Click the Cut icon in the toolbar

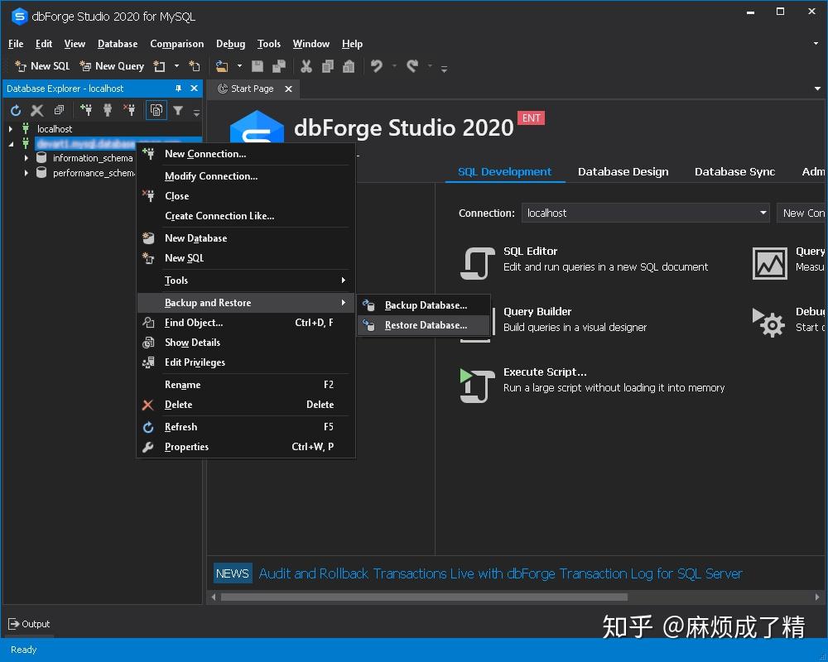[x=305, y=65]
